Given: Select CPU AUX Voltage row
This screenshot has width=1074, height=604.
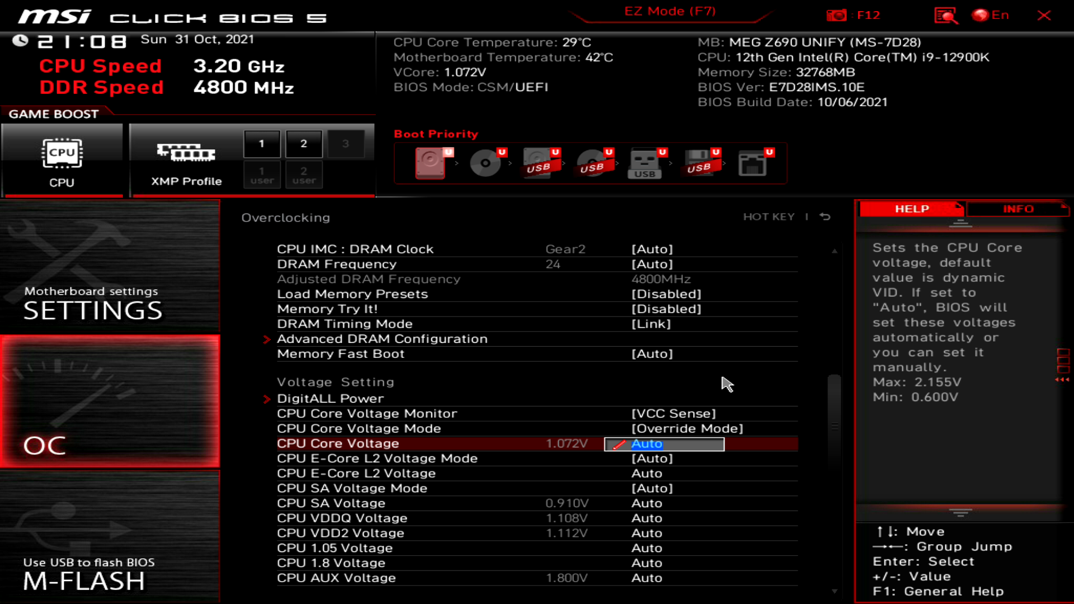Looking at the screenshot, I should pos(537,578).
